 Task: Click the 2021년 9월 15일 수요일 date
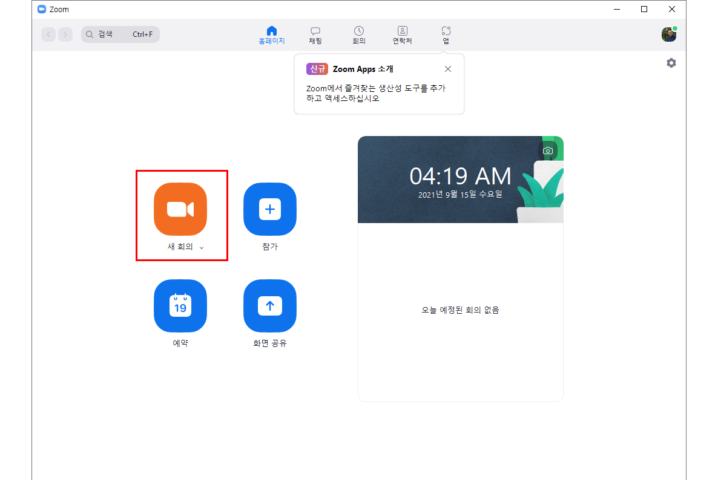tap(460, 194)
